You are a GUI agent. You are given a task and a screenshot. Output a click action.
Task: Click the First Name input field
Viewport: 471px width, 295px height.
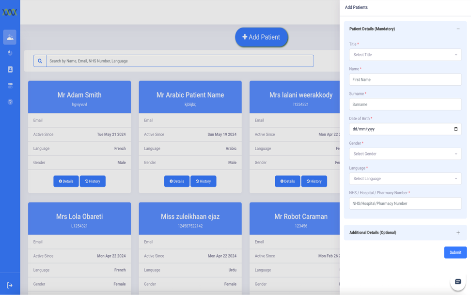click(405, 79)
